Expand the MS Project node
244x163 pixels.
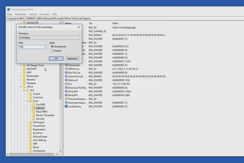(x=27, y=122)
